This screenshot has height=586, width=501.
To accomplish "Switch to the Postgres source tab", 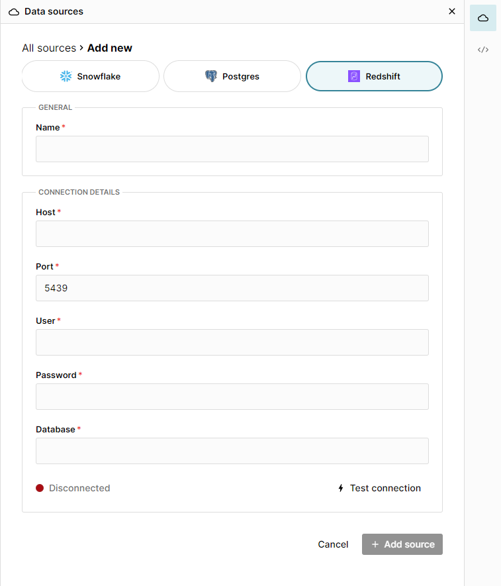I will pyautogui.click(x=232, y=75).
